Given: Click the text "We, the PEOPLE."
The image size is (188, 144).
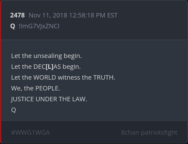Looking at the screenshot, I should click(x=35, y=88).
